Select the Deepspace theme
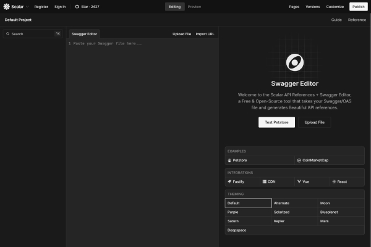The image size is (371, 247). point(294,230)
